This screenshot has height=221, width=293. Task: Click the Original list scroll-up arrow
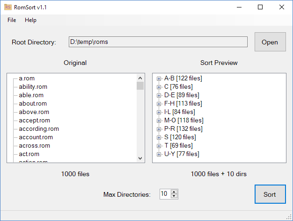click(140, 78)
